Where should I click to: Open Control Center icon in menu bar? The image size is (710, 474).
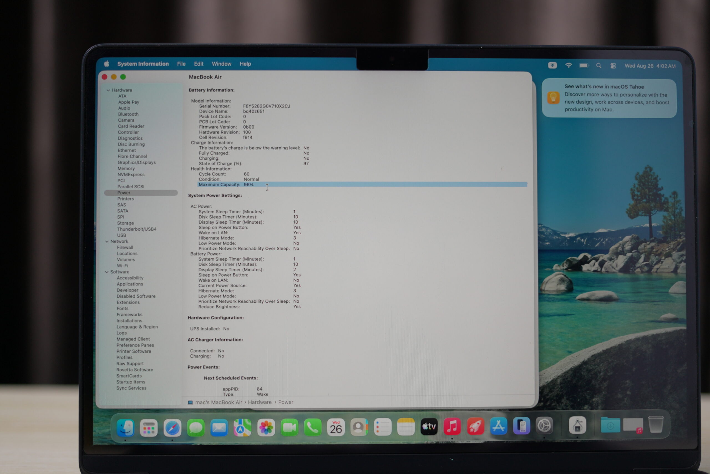tap(613, 66)
